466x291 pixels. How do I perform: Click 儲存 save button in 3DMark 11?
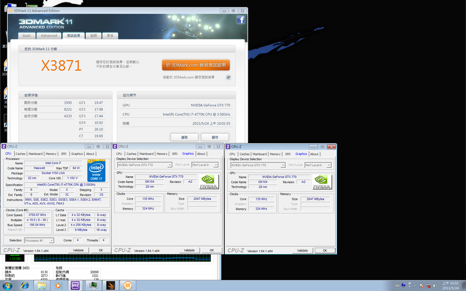click(x=215, y=137)
